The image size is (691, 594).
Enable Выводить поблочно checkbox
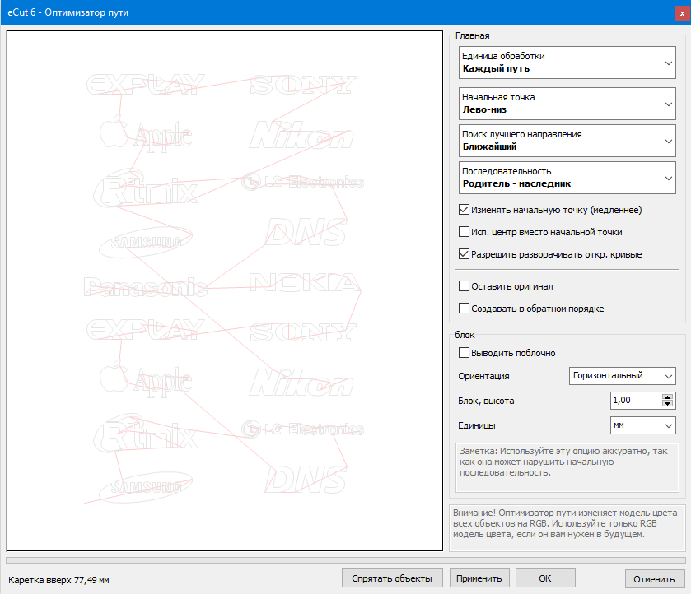coord(464,353)
